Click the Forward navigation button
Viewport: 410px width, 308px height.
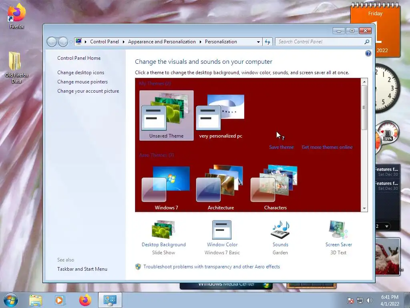pos(63,42)
